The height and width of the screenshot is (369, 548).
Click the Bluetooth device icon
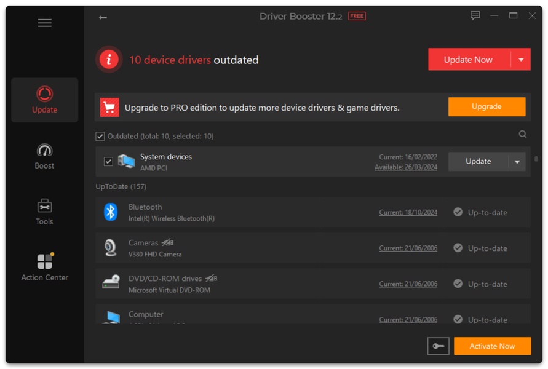(x=111, y=212)
